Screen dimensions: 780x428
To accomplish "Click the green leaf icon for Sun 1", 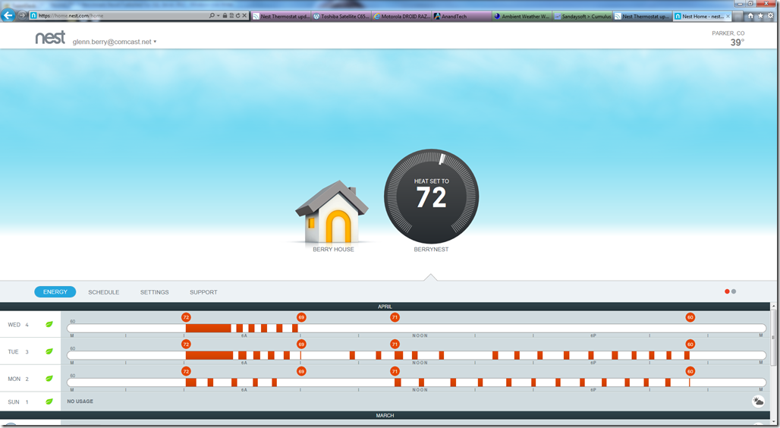I will coord(49,401).
